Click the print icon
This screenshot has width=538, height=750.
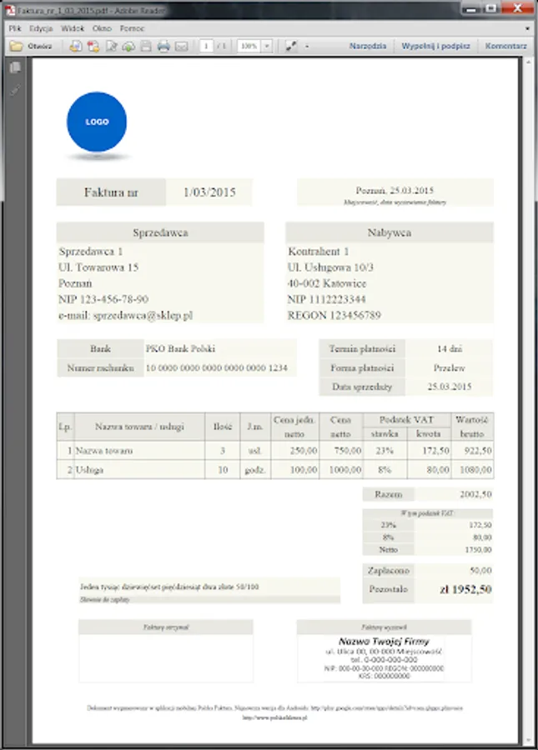[163, 46]
